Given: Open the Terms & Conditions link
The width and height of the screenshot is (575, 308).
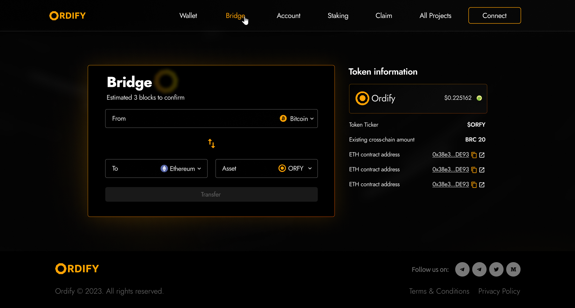Looking at the screenshot, I should 439,291.
